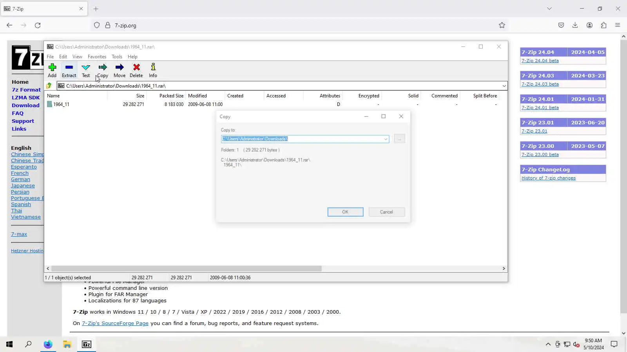Sort file list by Size column
Viewport: 627px width, 352px height.
pos(127,96)
